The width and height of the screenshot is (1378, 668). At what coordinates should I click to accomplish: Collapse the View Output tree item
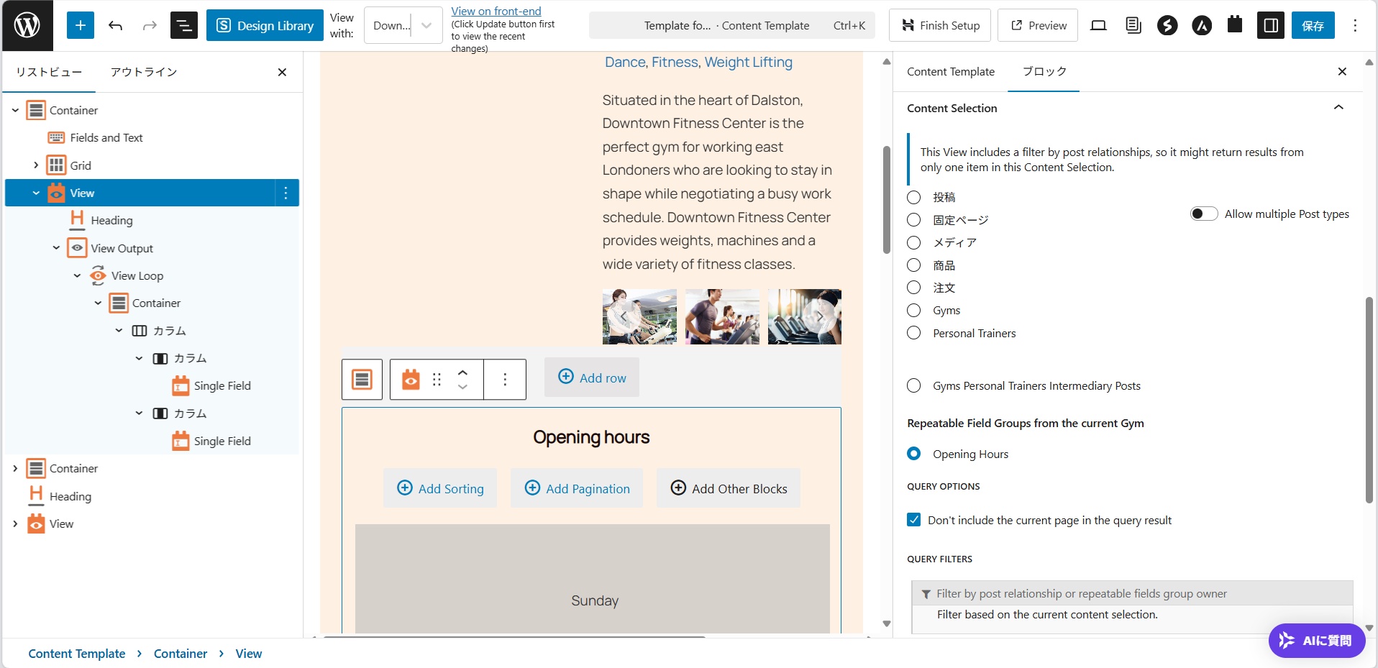(56, 248)
